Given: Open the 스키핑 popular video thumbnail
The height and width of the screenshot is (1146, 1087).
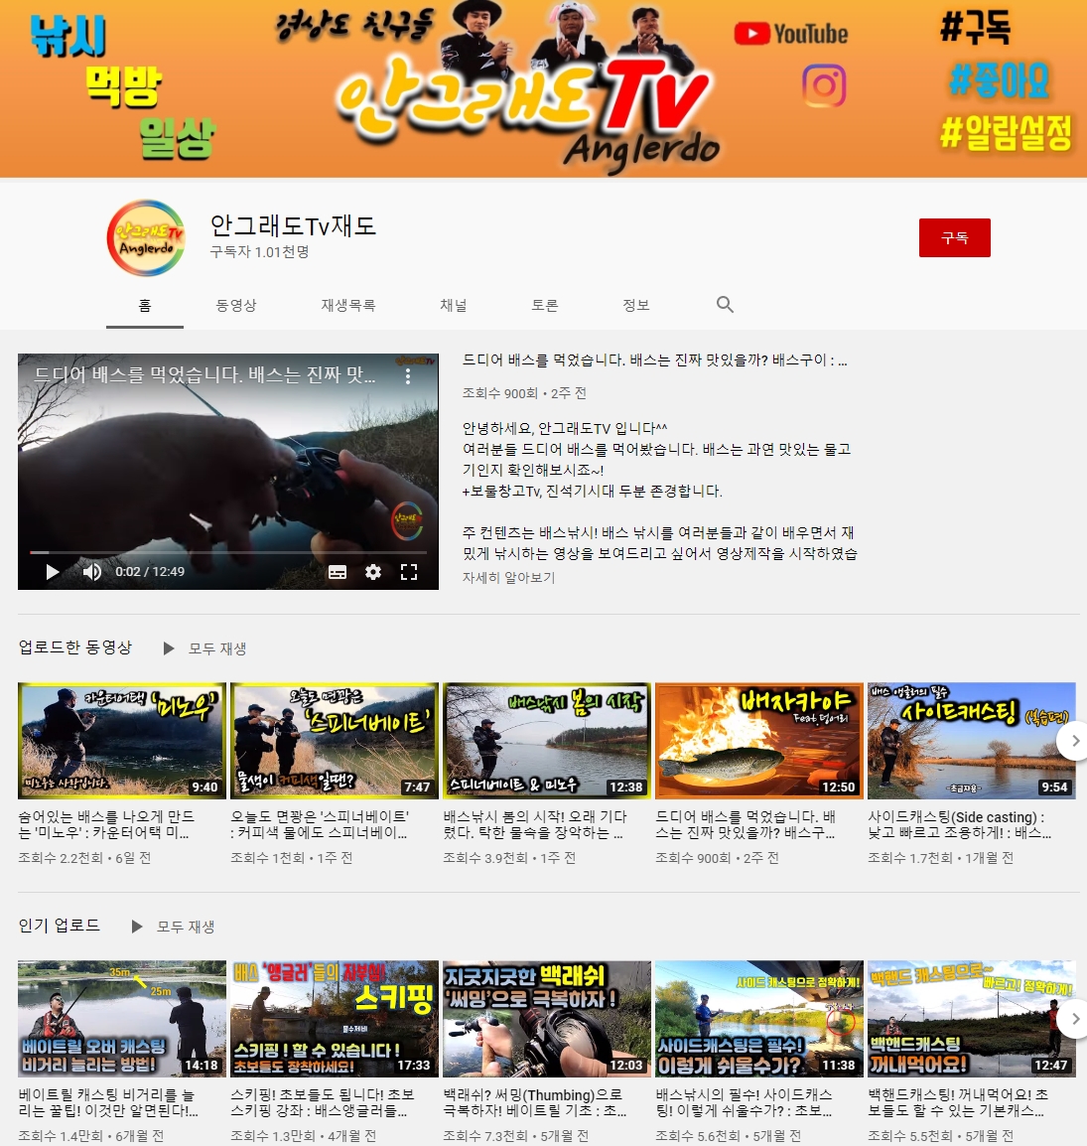Looking at the screenshot, I should pyautogui.click(x=334, y=1019).
